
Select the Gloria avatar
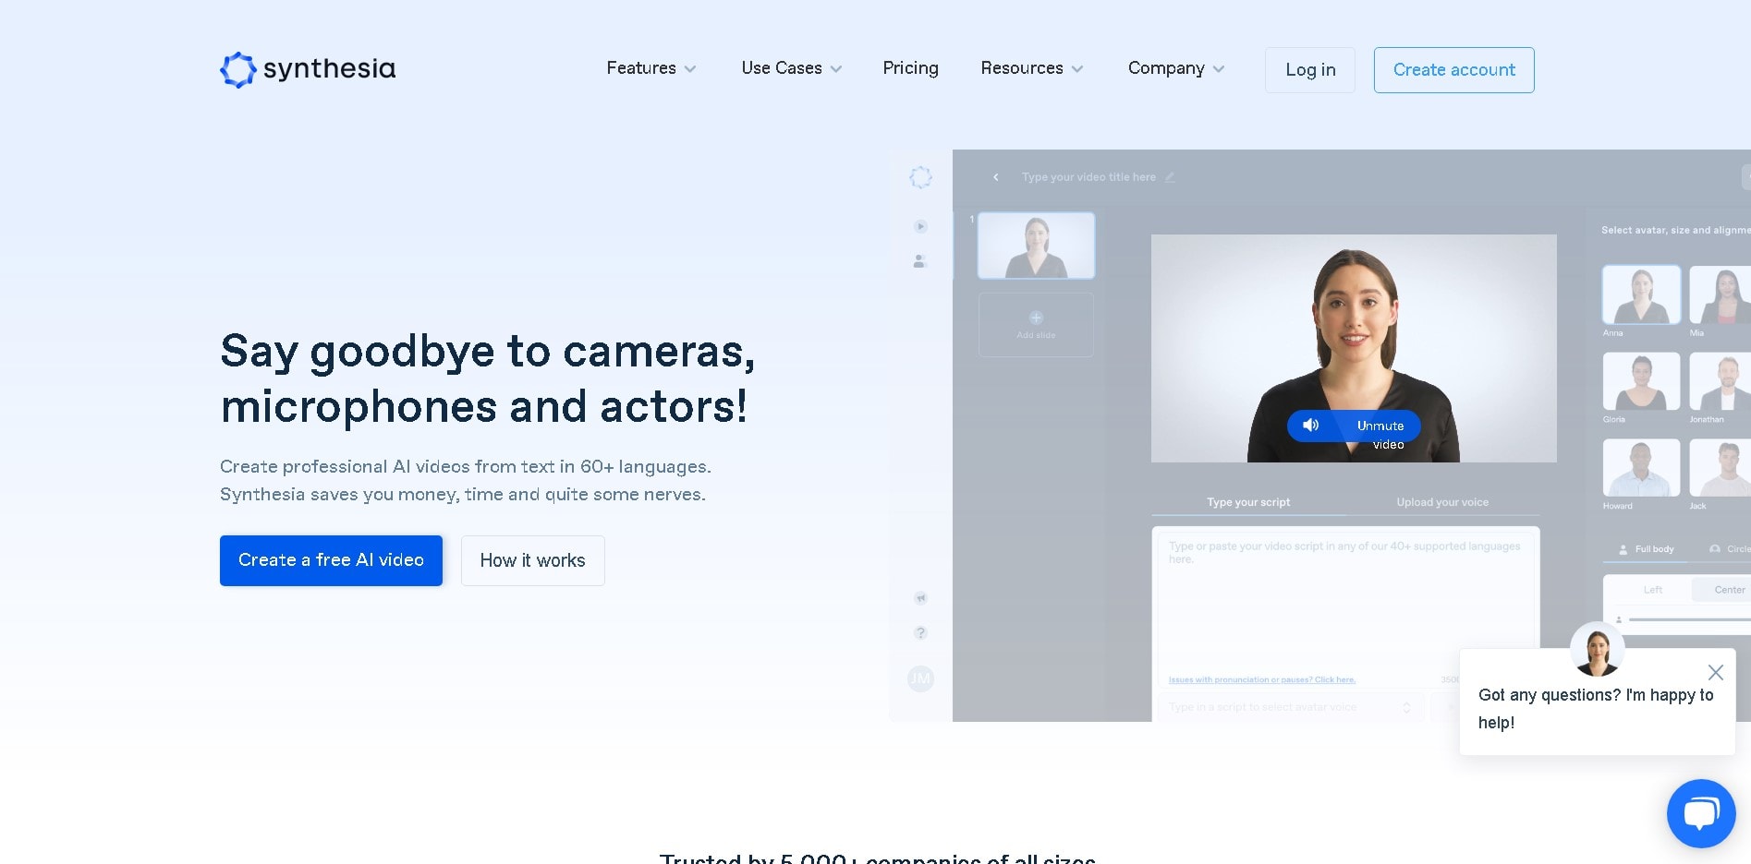click(1641, 381)
